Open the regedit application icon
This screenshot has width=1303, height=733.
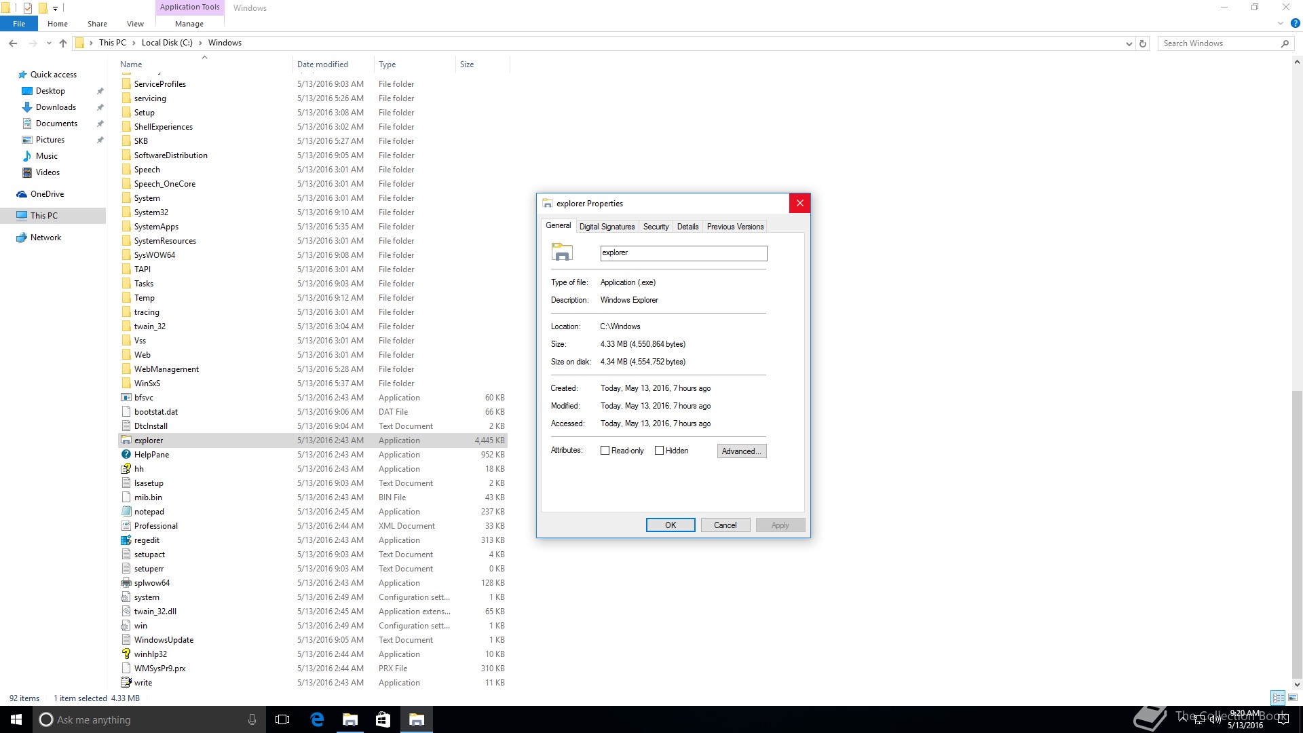click(126, 540)
